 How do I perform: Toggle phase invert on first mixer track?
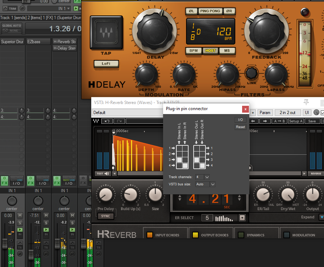tap(20, 254)
